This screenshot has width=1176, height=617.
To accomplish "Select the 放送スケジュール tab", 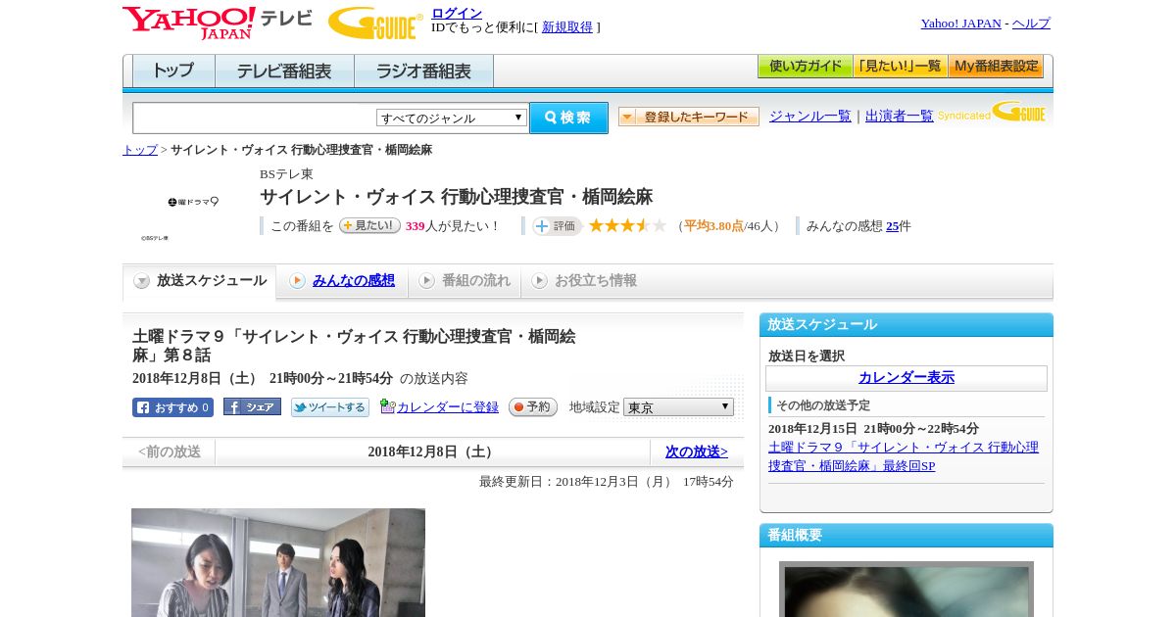I will (x=200, y=281).
